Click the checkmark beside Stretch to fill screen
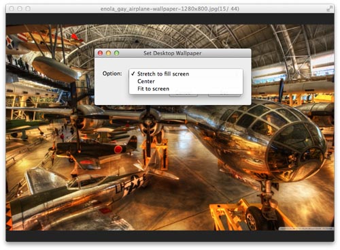This screenshot has height=250, width=340. pos(133,74)
